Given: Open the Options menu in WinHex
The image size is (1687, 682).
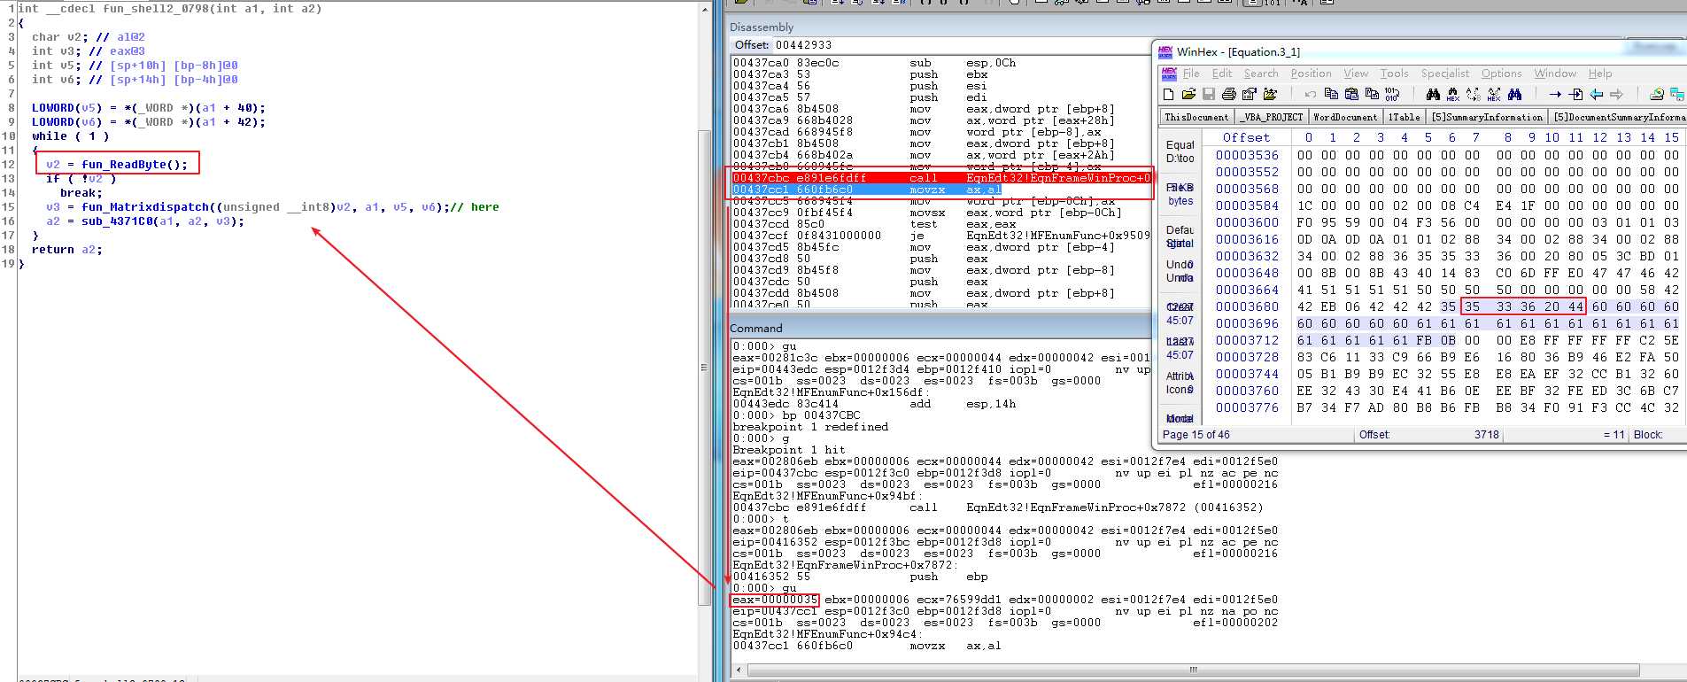Looking at the screenshot, I should (1502, 74).
